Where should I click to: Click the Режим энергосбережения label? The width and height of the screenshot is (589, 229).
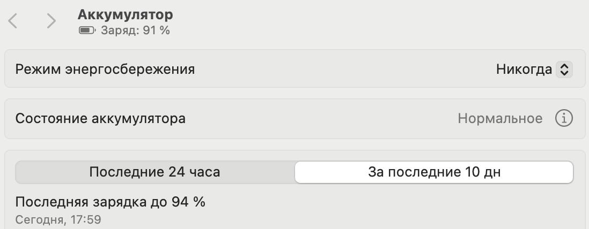click(x=105, y=69)
